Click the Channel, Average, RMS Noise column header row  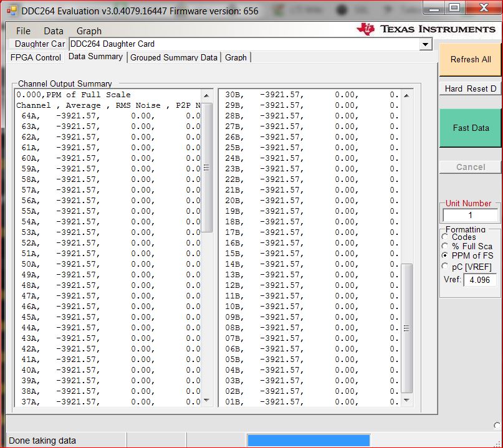click(108, 105)
